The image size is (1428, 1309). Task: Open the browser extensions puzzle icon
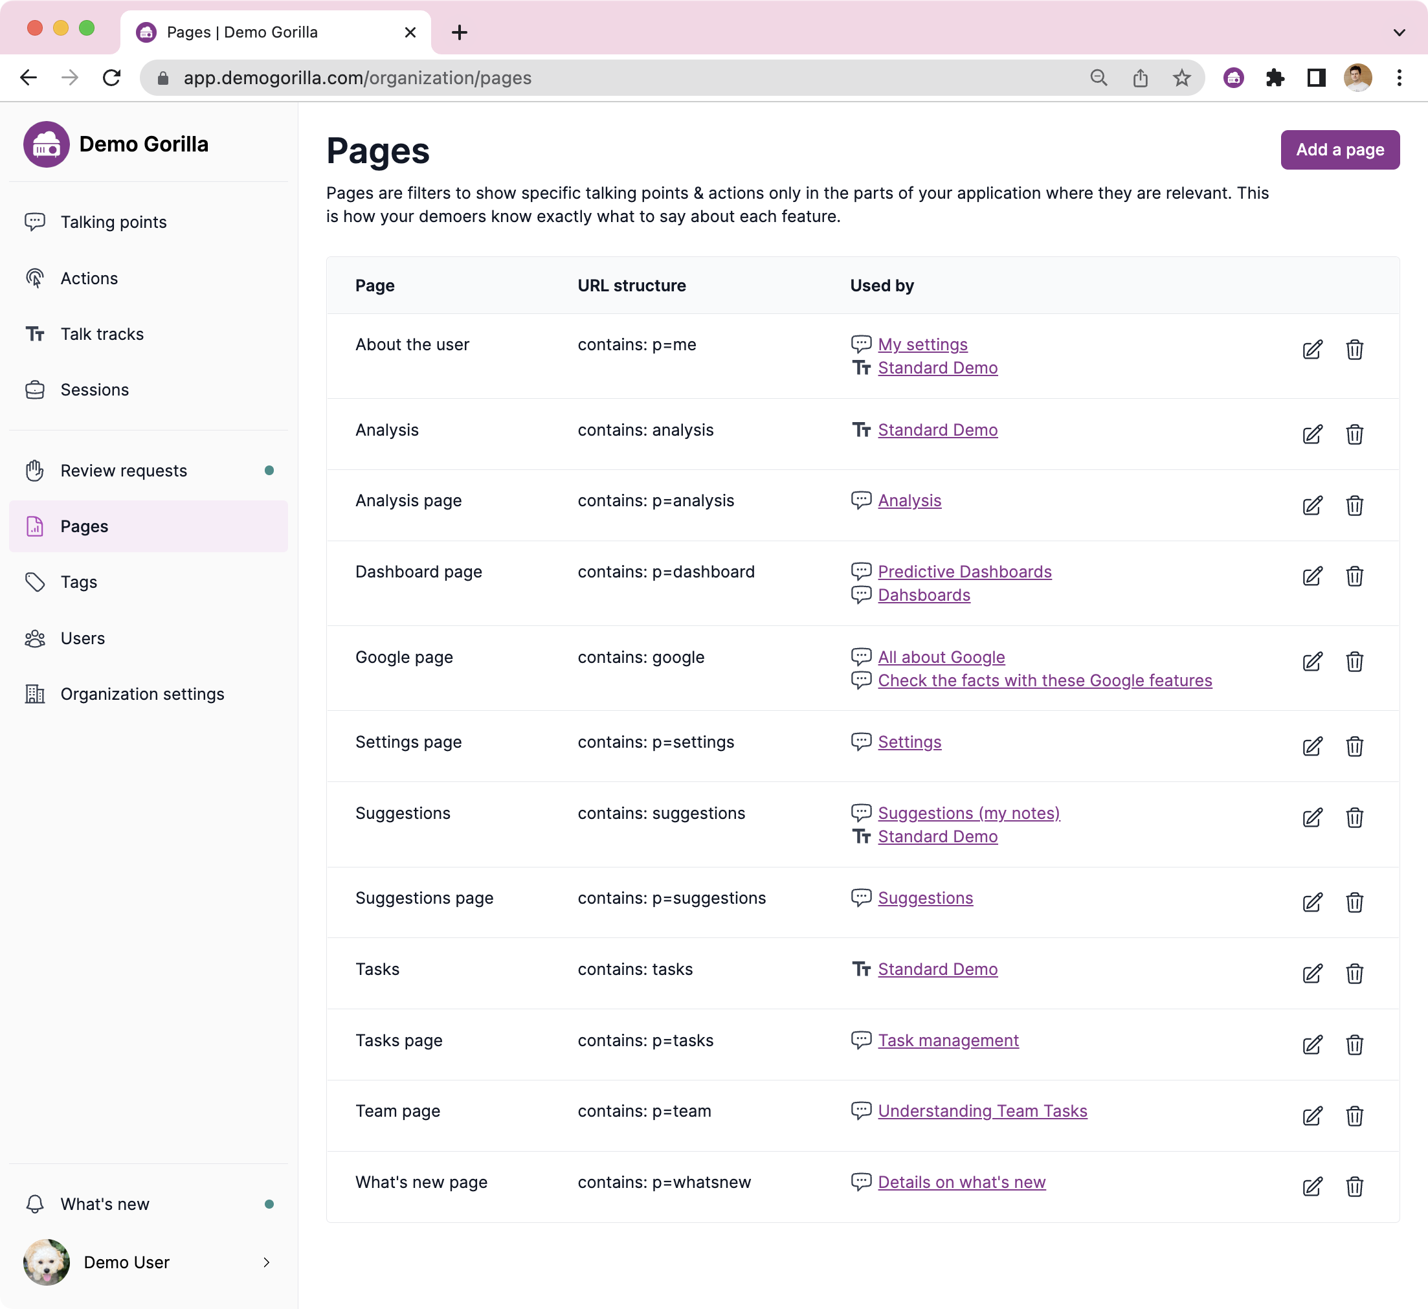pos(1275,78)
